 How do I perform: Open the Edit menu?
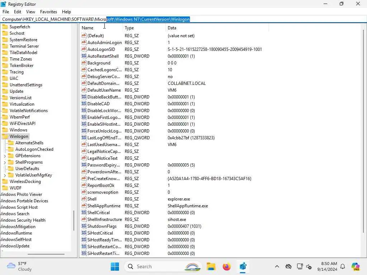(x=18, y=12)
